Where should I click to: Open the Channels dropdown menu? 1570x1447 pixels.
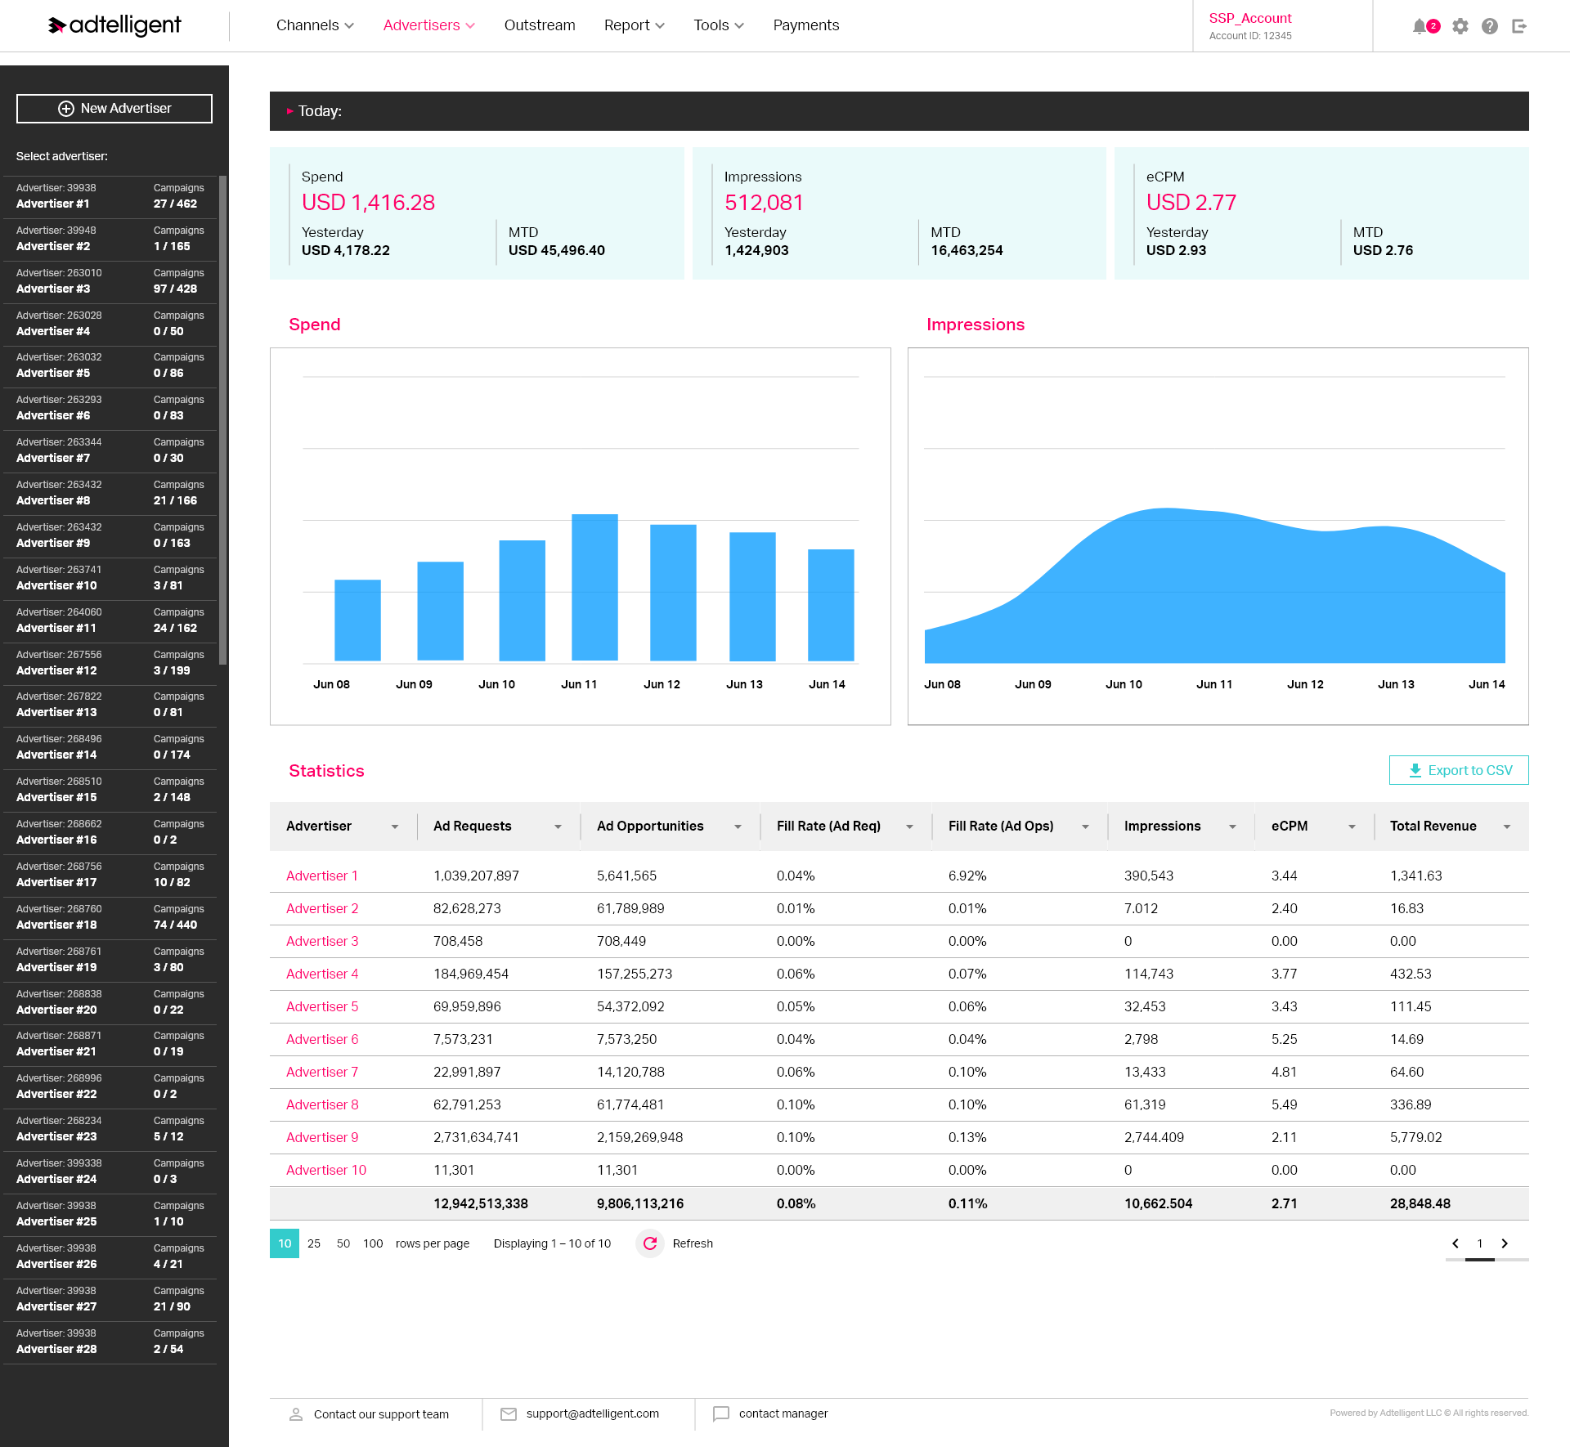tap(314, 25)
